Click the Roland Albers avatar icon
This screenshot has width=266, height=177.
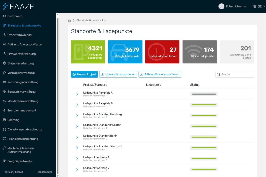click(221, 6)
